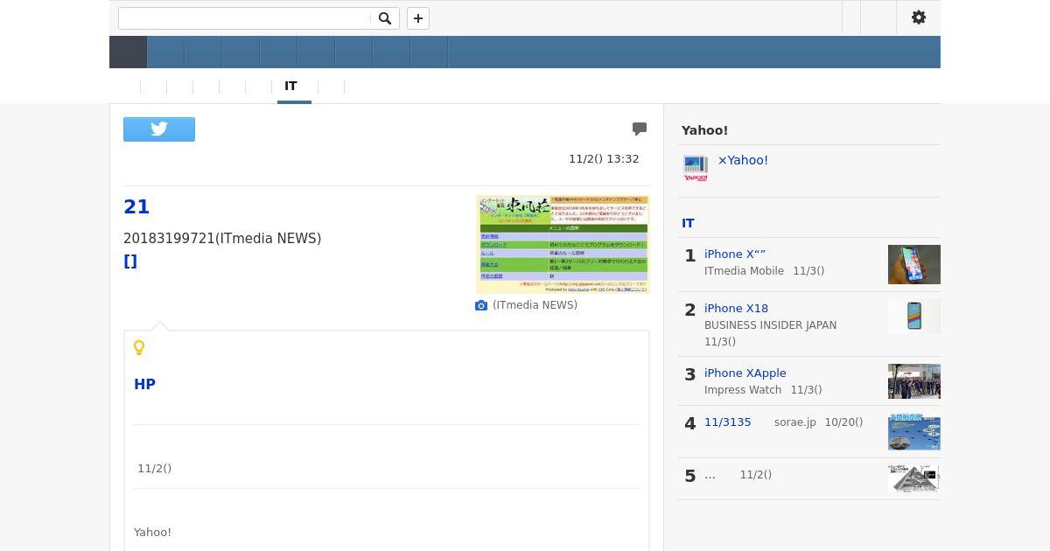Click the 'Yahoo!' text in info box
The height and width of the screenshot is (551, 1050).
[x=152, y=532]
